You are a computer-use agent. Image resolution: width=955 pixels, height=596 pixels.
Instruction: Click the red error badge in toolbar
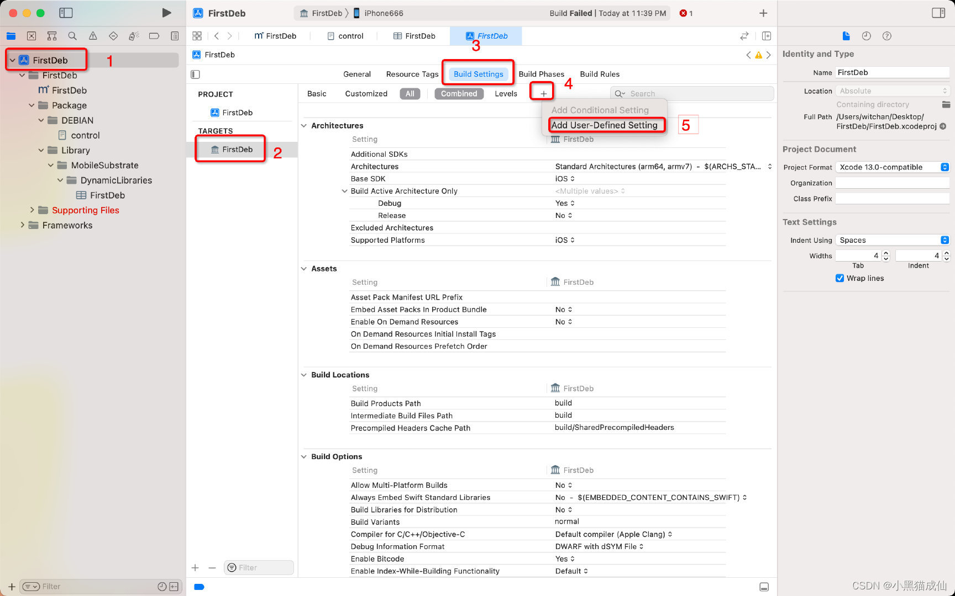686,13
